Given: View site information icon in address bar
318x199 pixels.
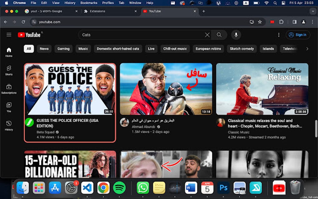Looking at the screenshot, I should pyautogui.click(x=34, y=22).
